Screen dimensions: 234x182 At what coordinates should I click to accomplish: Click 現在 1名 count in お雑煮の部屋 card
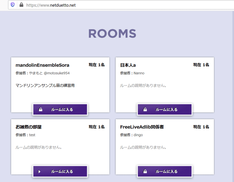(97, 127)
